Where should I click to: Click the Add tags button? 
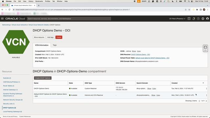[x=50, y=37]
